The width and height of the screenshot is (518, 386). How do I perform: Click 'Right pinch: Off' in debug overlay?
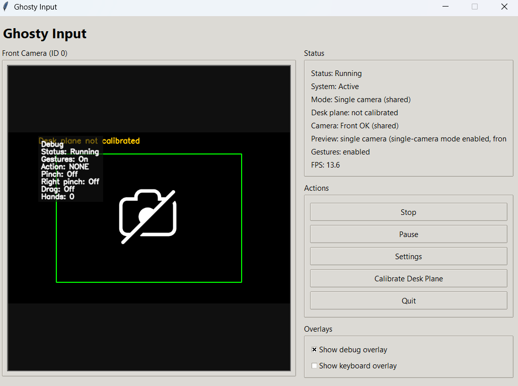[x=70, y=182]
